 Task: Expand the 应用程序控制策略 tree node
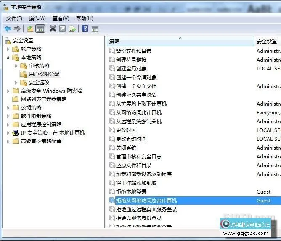[8, 124]
